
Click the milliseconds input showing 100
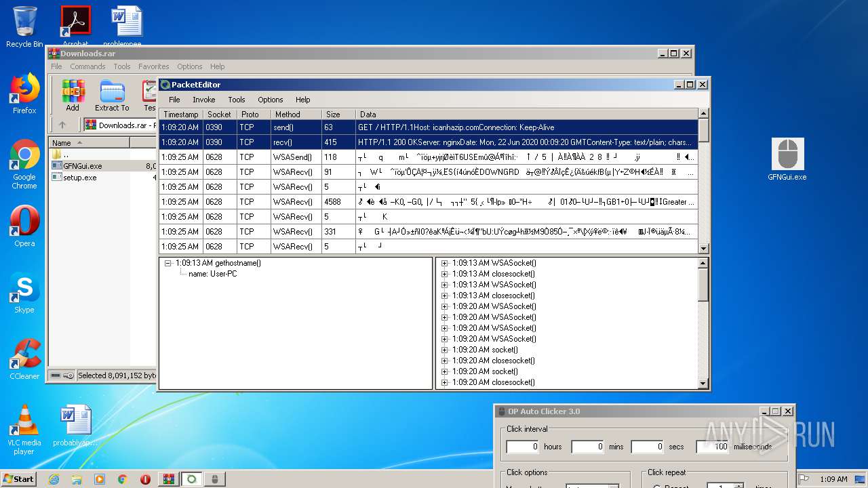point(713,447)
